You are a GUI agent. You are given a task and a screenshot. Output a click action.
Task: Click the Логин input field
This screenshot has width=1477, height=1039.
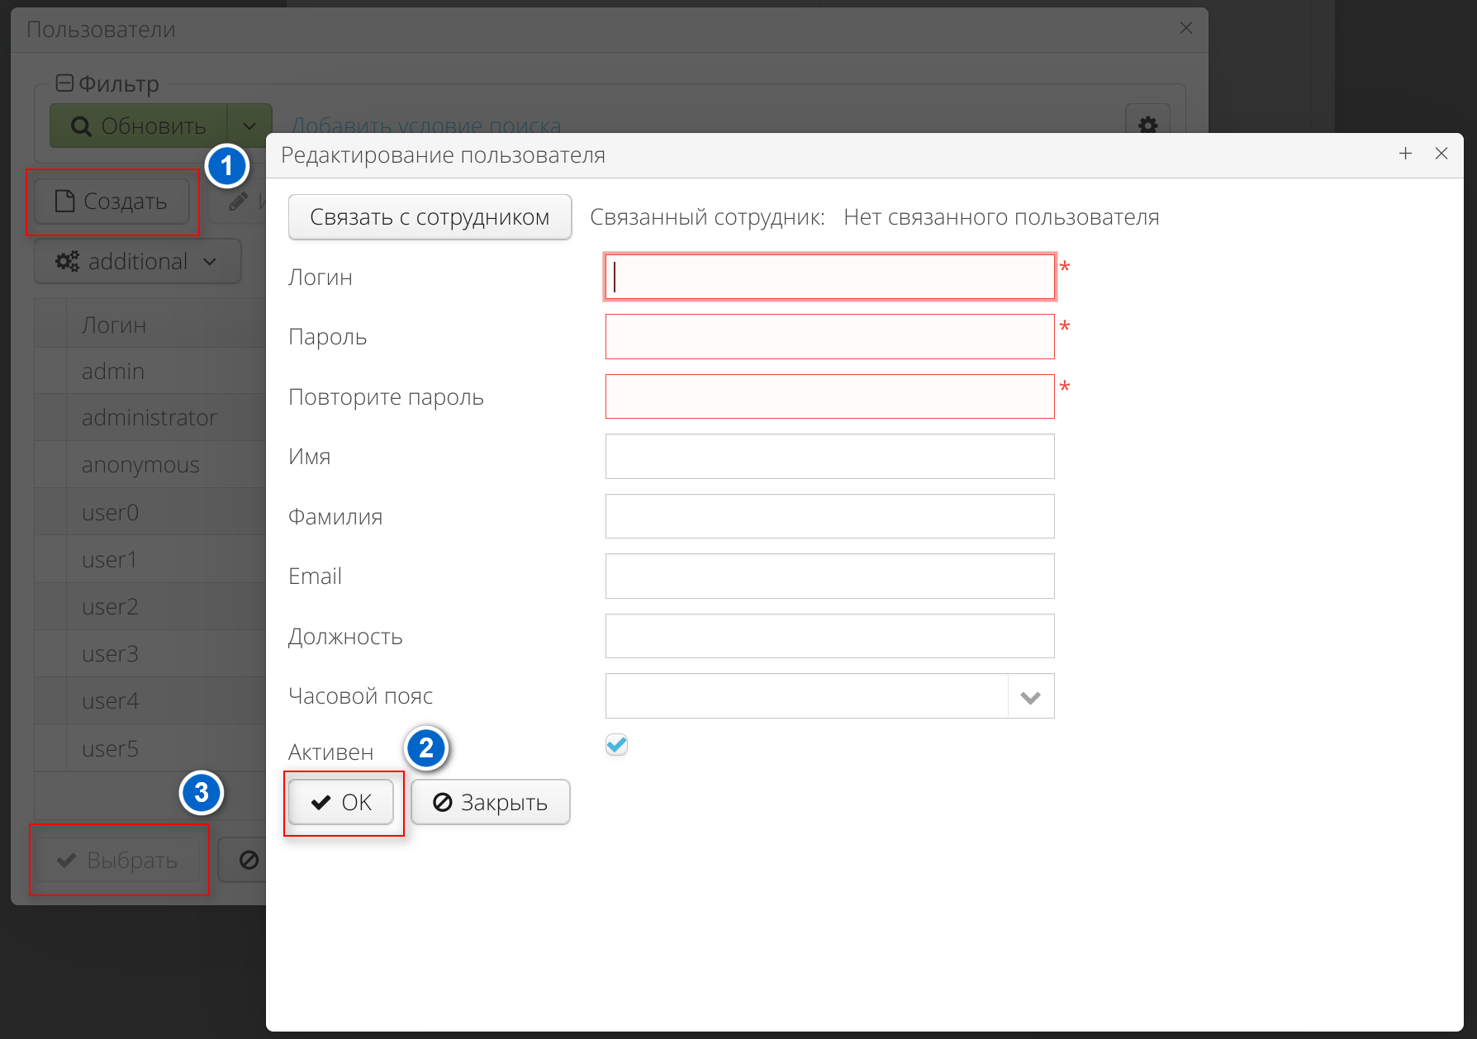point(829,276)
